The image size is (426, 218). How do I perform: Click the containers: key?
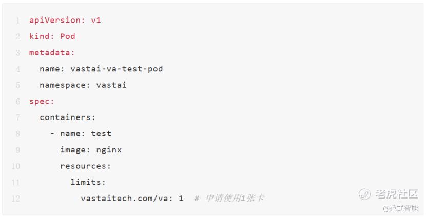click(x=67, y=117)
